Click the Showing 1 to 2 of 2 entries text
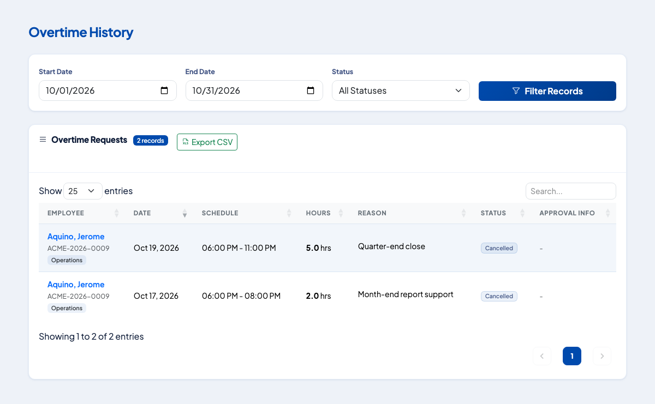 91,336
